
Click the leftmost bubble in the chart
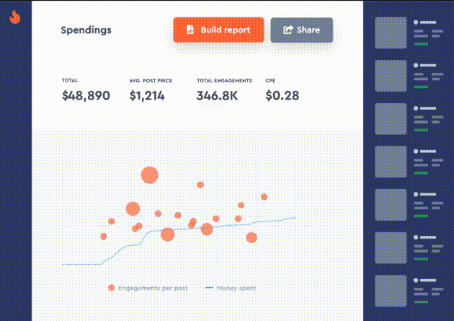tap(104, 236)
